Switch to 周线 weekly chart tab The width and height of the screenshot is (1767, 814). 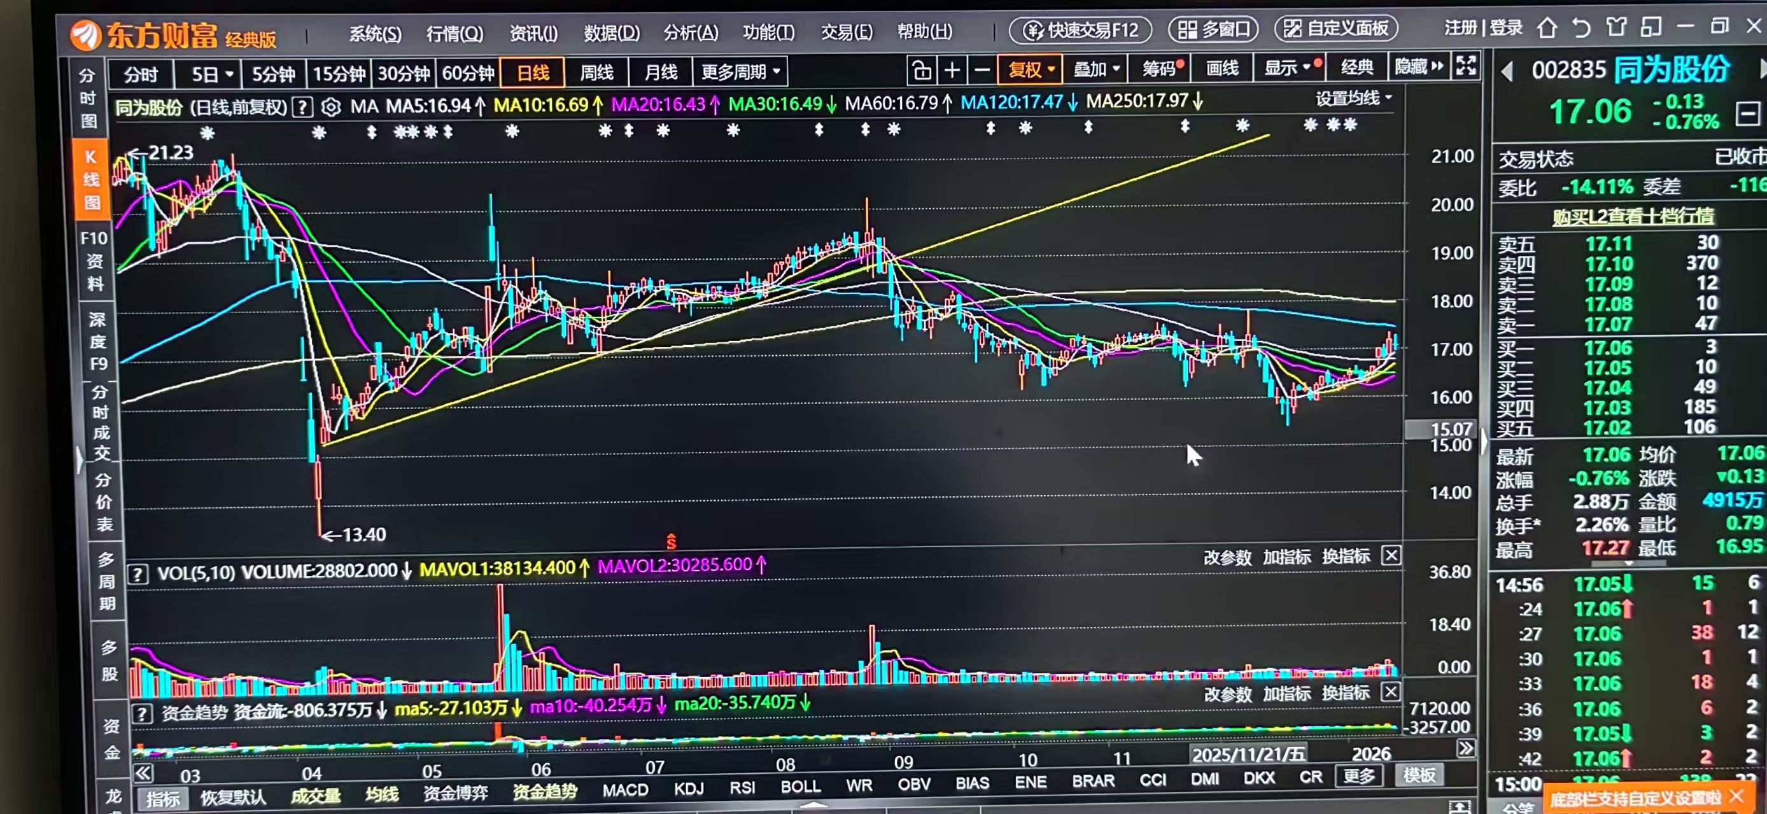pyautogui.click(x=596, y=72)
